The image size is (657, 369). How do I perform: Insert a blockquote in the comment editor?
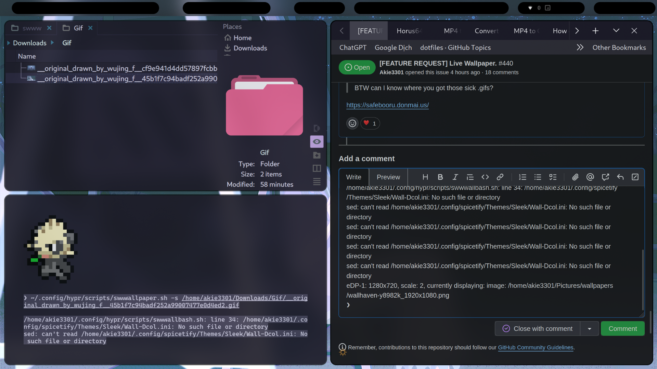pos(470,177)
